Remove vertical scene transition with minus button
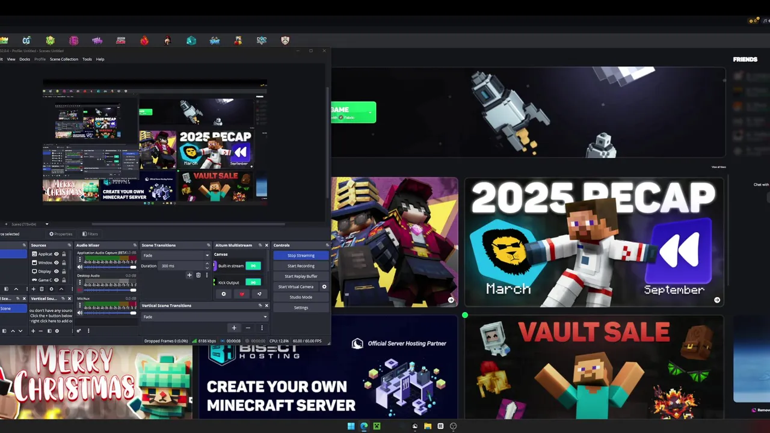The image size is (770, 433). click(248, 328)
